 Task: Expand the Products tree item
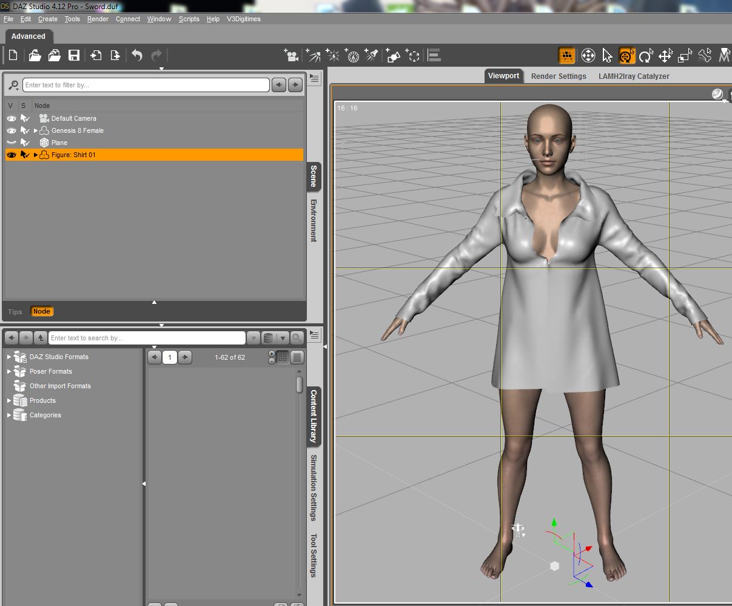(9, 400)
